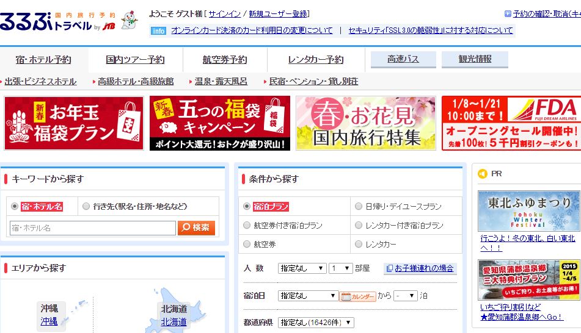The height and width of the screenshot is (333, 581).
Task: Open the nights dropdown before 泊
Action: click(406, 296)
